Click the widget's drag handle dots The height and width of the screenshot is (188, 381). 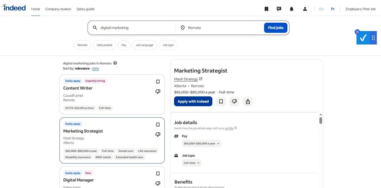[x=374, y=38]
